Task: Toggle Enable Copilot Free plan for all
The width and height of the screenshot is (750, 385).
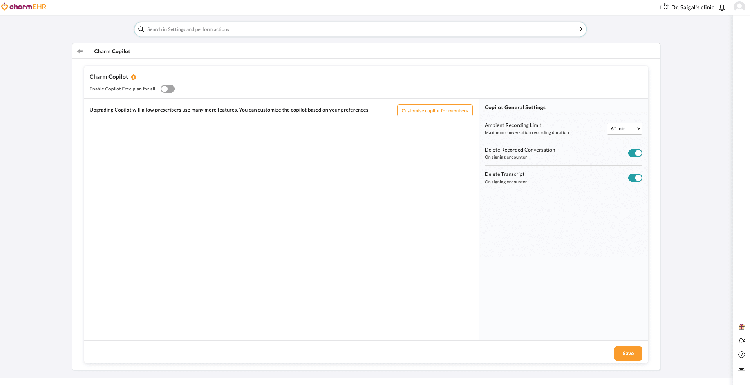Action: click(168, 89)
